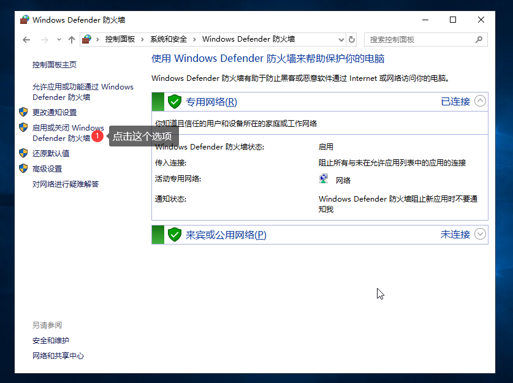513x383 pixels.
Task: Click green shield icon for 专用网络
Action: 175,102
